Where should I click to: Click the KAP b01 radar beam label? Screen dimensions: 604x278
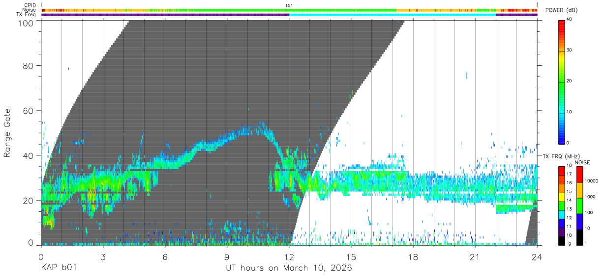click(58, 268)
